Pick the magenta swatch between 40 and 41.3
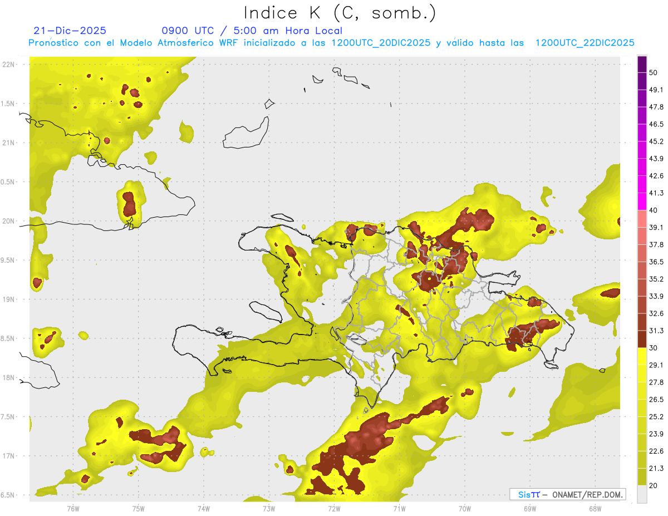The height and width of the screenshot is (516, 668). click(x=642, y=202)
